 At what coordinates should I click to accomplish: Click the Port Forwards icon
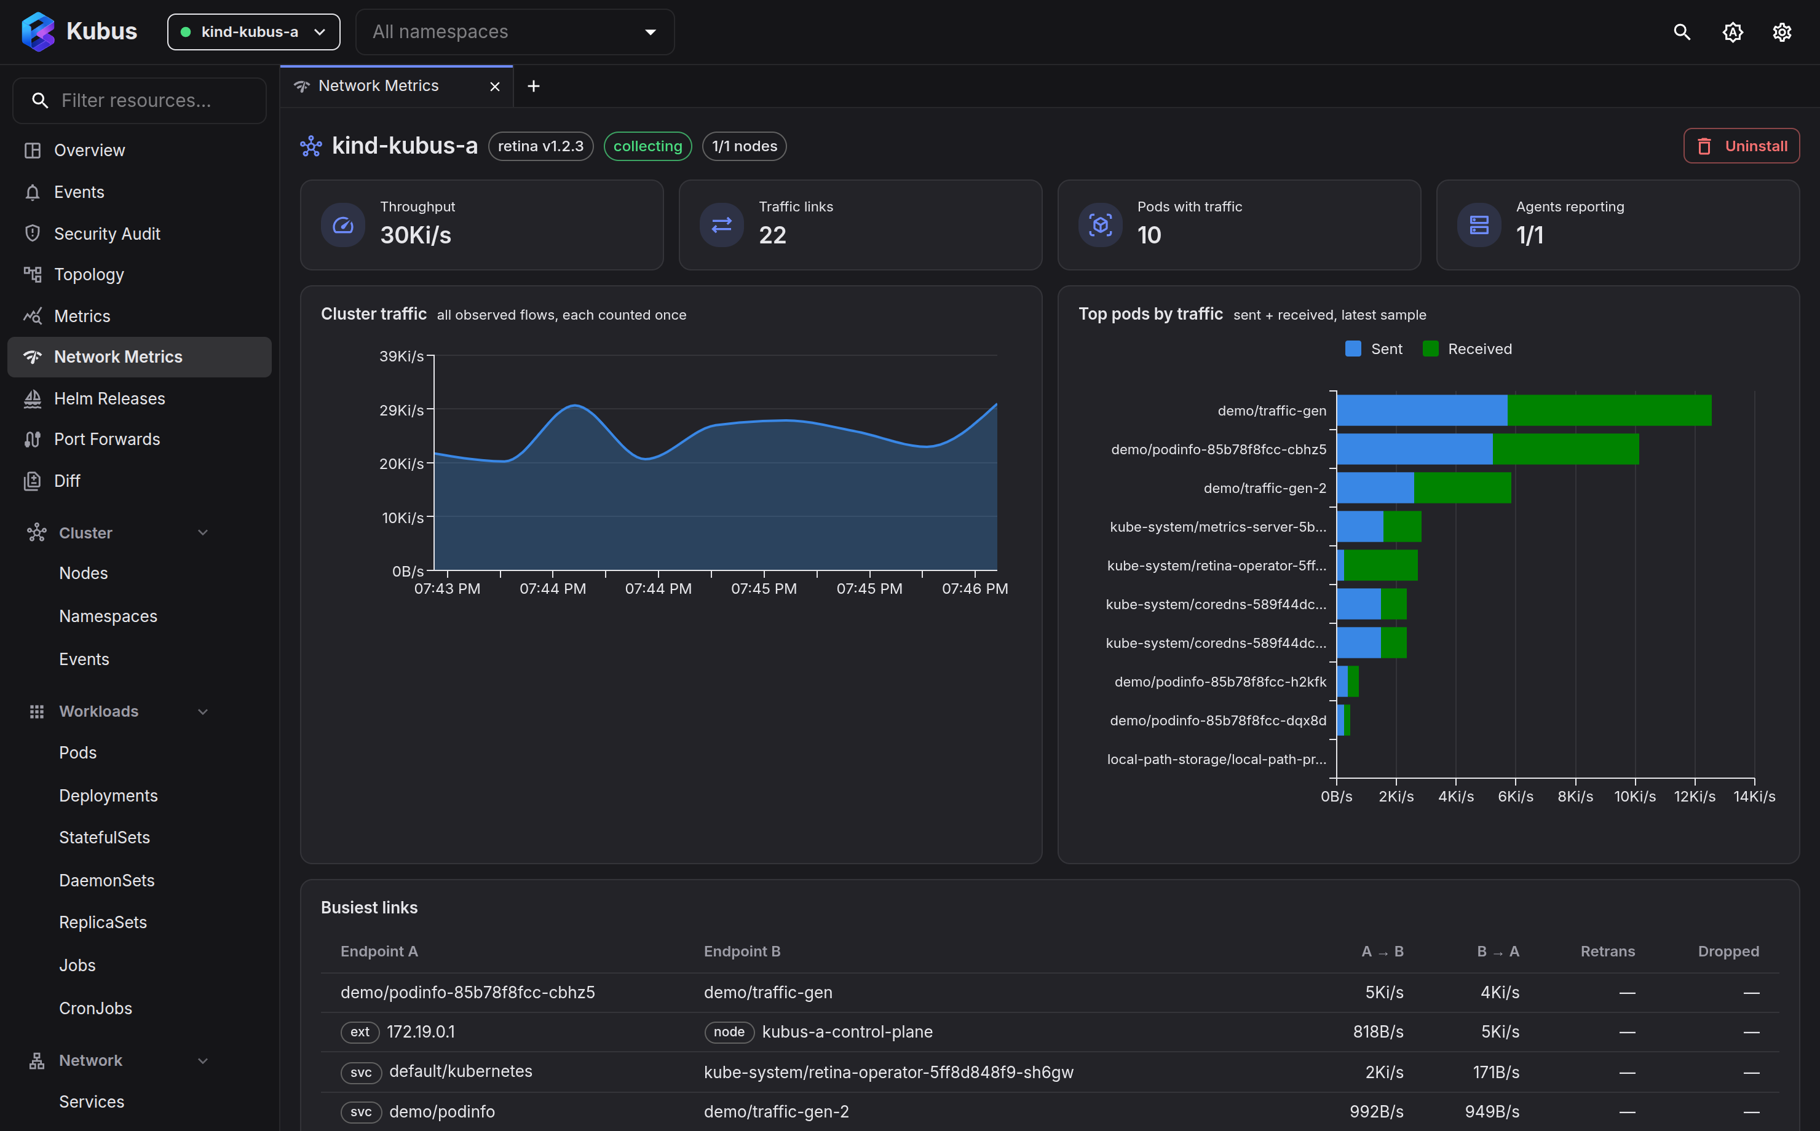pos(32,439)
